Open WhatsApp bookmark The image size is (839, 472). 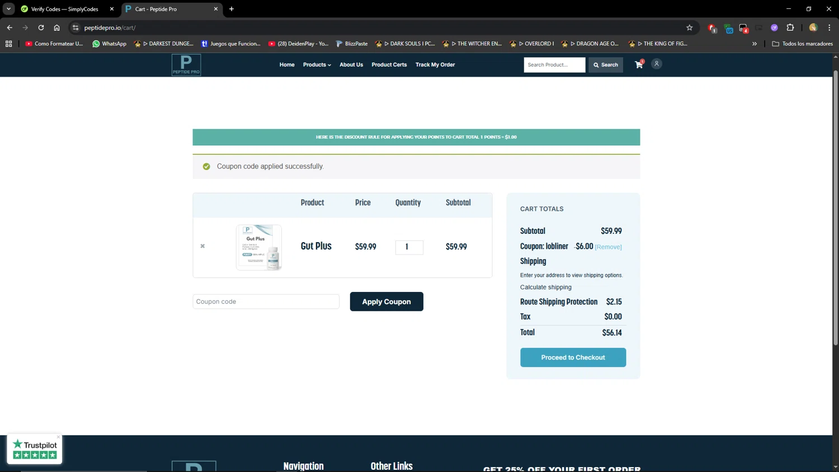110,44
